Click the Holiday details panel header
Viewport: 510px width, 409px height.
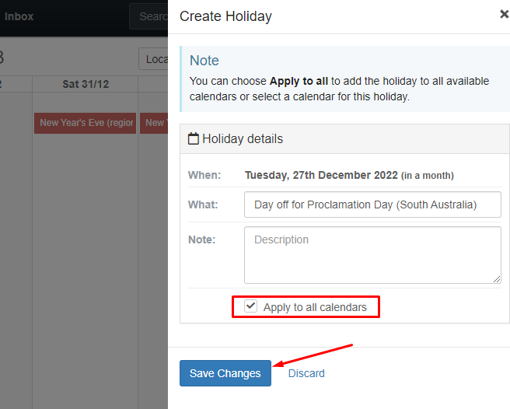[x=344, y=139]
